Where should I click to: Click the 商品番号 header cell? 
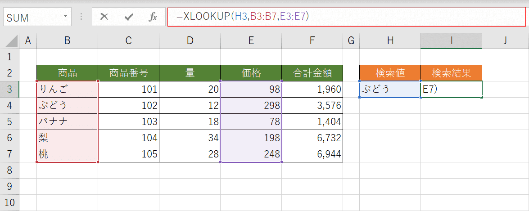tap(129, 73)
